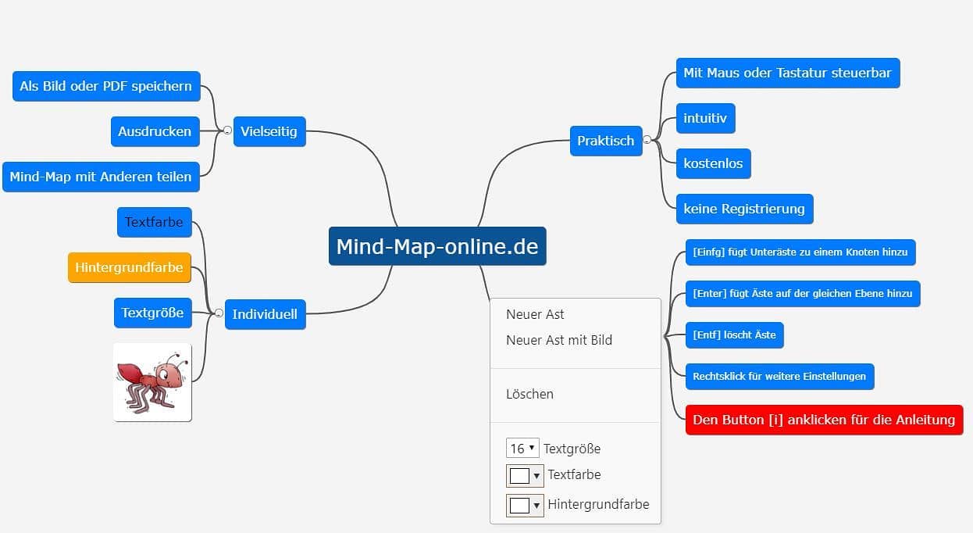Select '[Enter] fügt Äste' node
The width and height of the screenshot is (973, 533).
click(803, 294)
